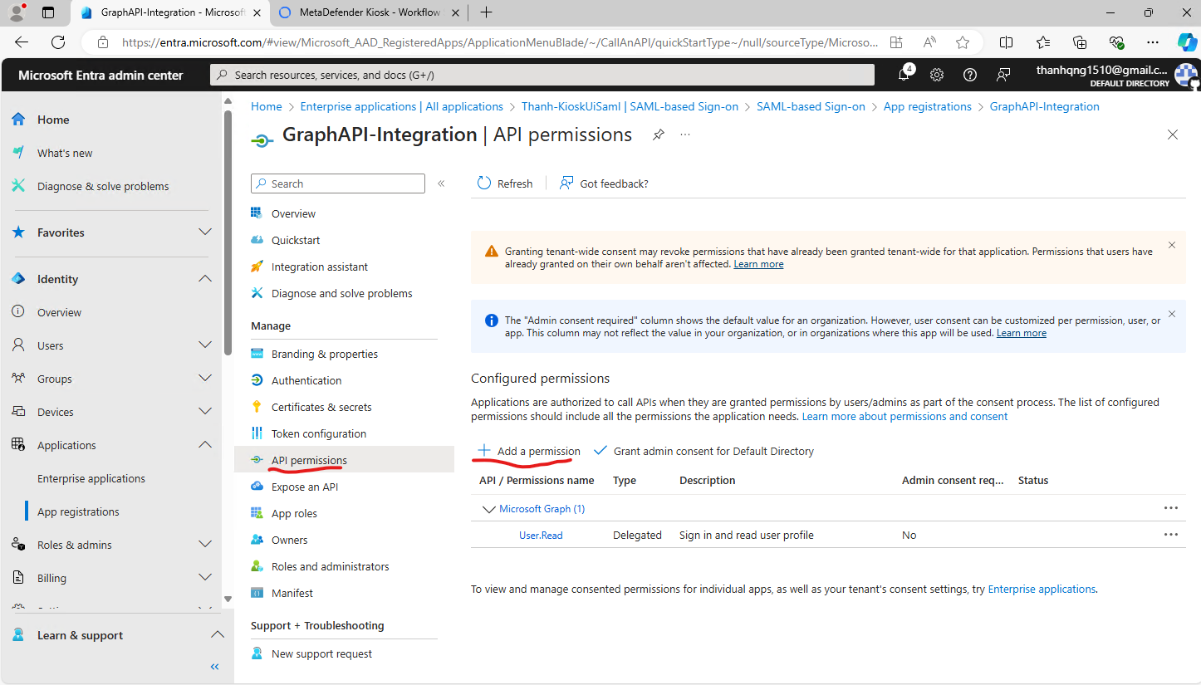This screenshot has height=685, width=1201.
Task: Click the User.Read permission link
Action: (541, 536)
